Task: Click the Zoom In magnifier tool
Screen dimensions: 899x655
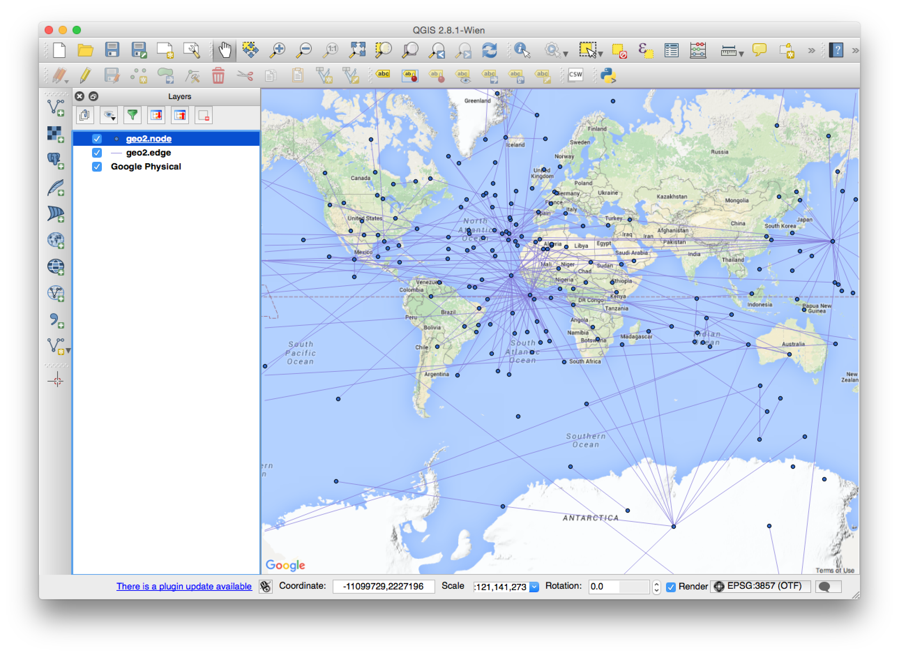Action: point(278,50)
